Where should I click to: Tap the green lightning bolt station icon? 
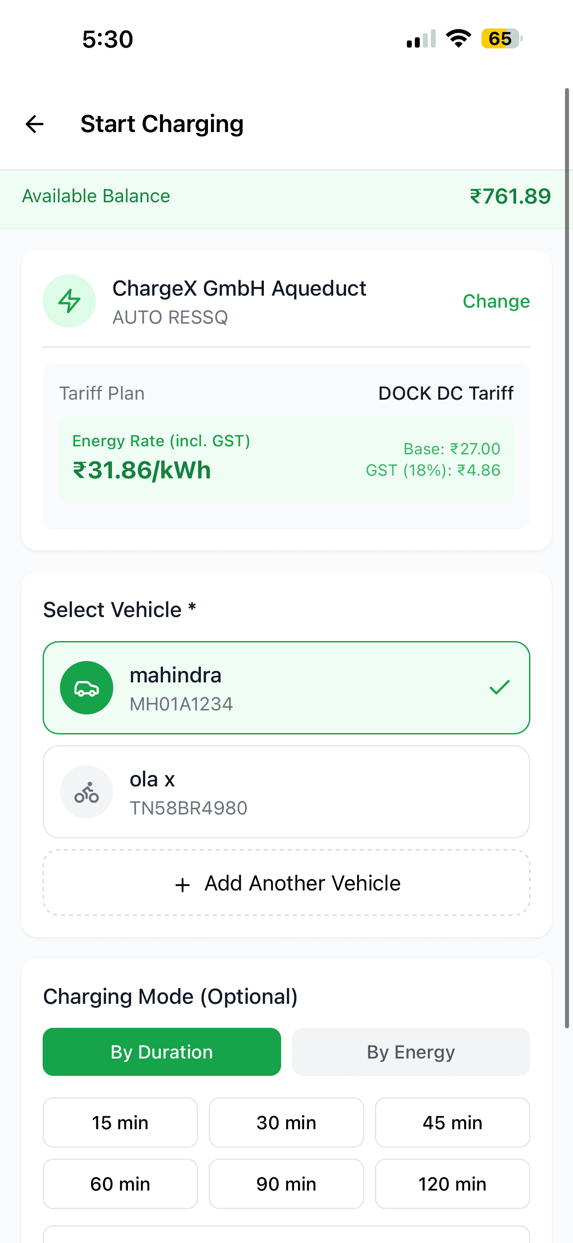click(69, 301)
